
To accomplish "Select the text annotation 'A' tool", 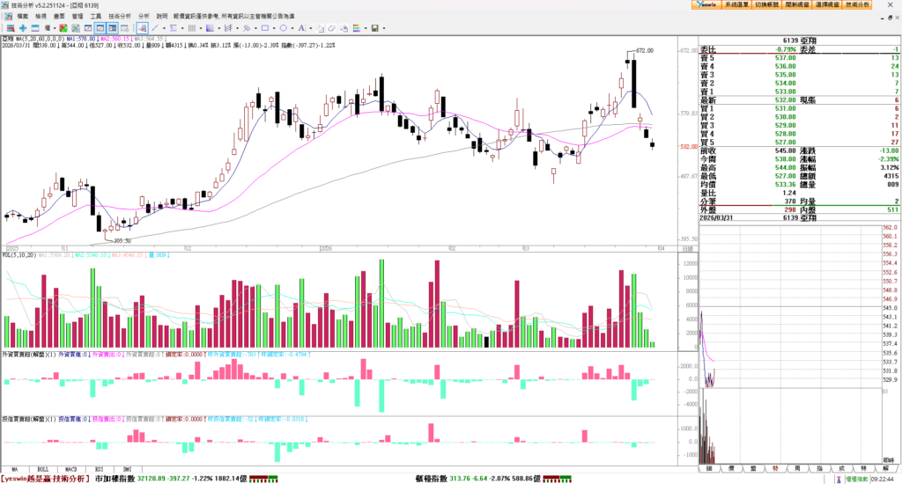I will 300,28.
